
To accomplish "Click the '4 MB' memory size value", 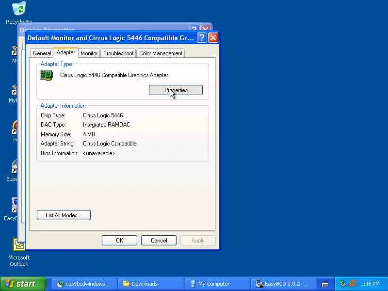I will pyautogui.click(x=89, y=134).
